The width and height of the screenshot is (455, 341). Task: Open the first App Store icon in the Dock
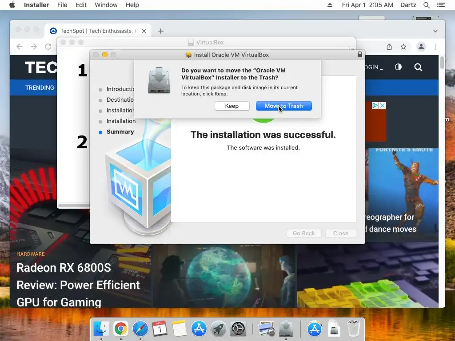pos(199,329)
